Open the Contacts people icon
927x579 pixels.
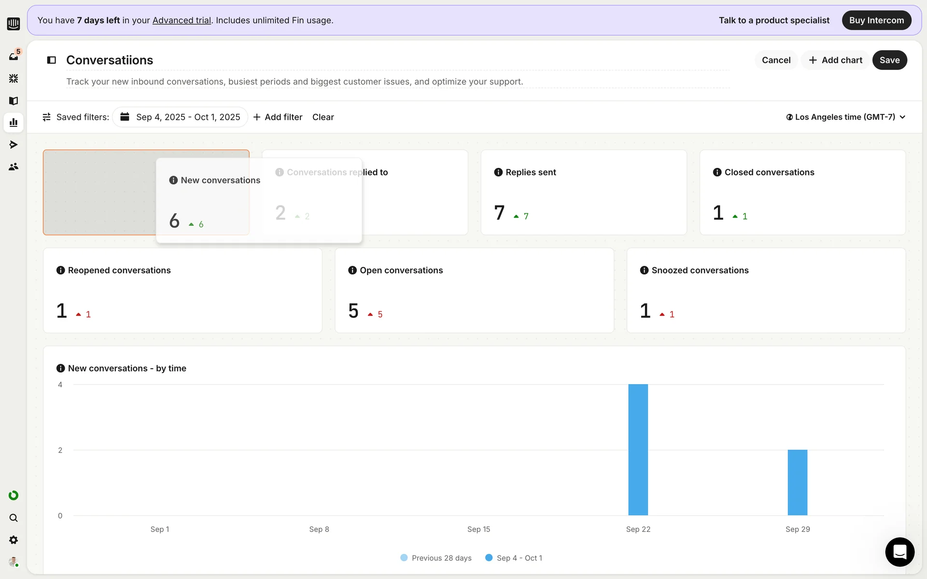pos(14,167)
